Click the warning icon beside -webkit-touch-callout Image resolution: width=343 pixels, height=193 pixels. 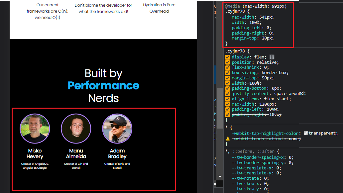(228, 139)
